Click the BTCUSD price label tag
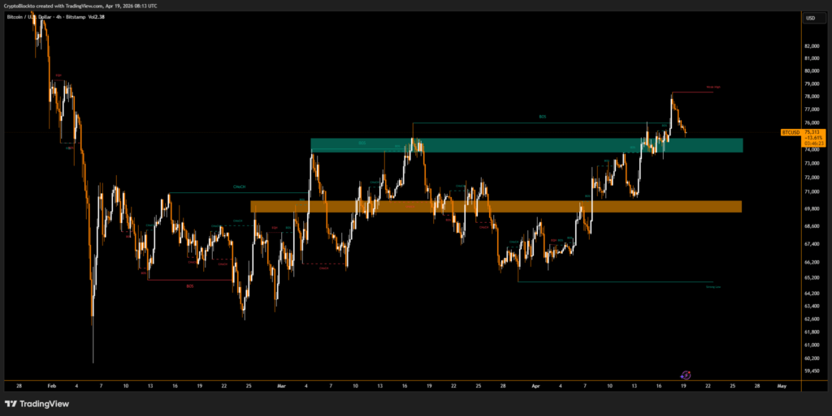This screenshot has width=832, height=416. [791, 131]
